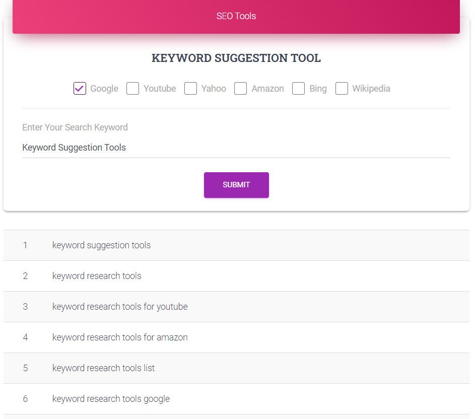Image resolution: width=475 pixels, height=419 pixels.
Task: Click row number 6 in results
Action: click(x=25, y=399)
